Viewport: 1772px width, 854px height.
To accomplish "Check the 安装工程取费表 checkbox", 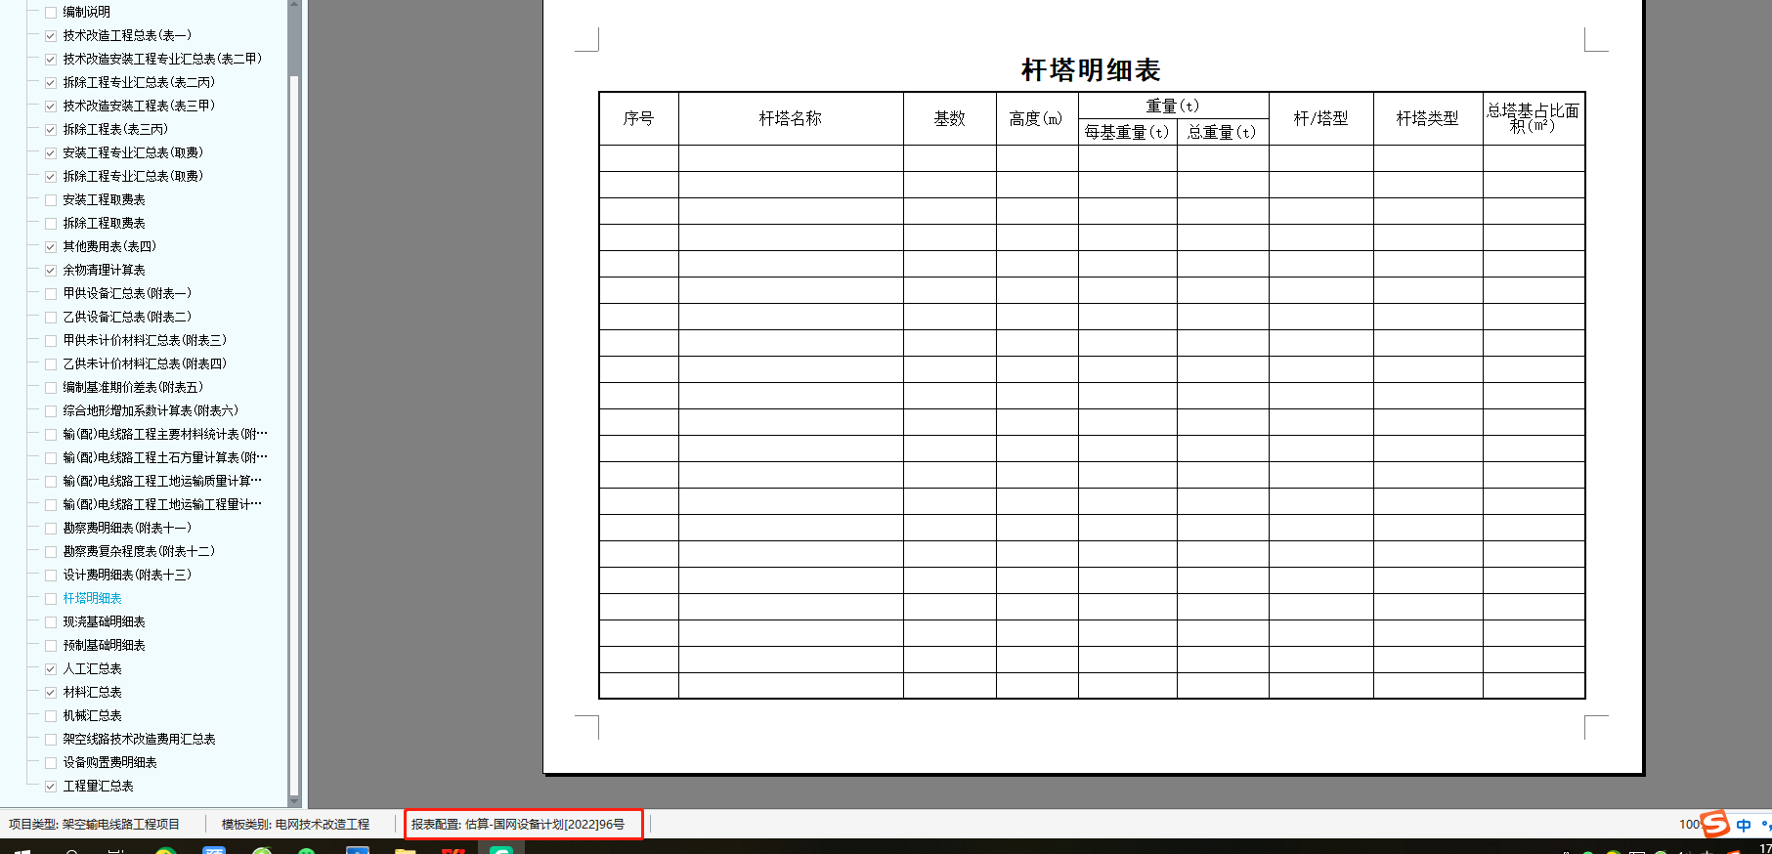I will (x=51, y=200).
